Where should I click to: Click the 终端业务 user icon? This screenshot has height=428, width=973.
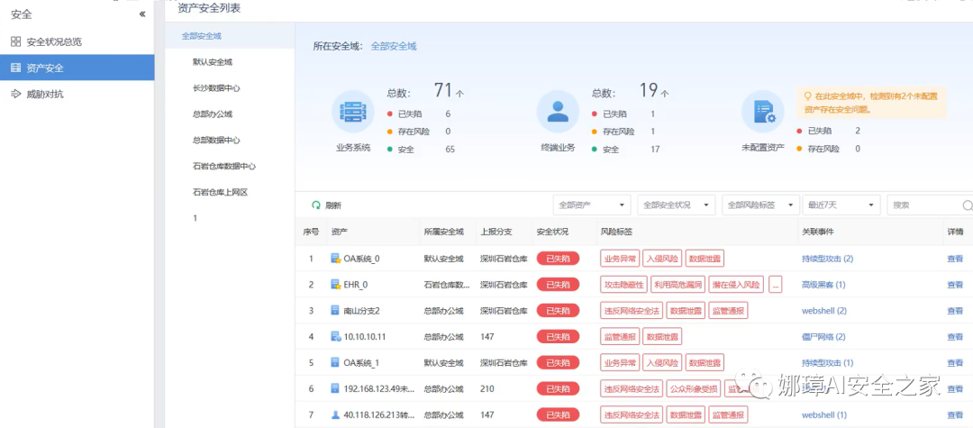click(558, 112)
